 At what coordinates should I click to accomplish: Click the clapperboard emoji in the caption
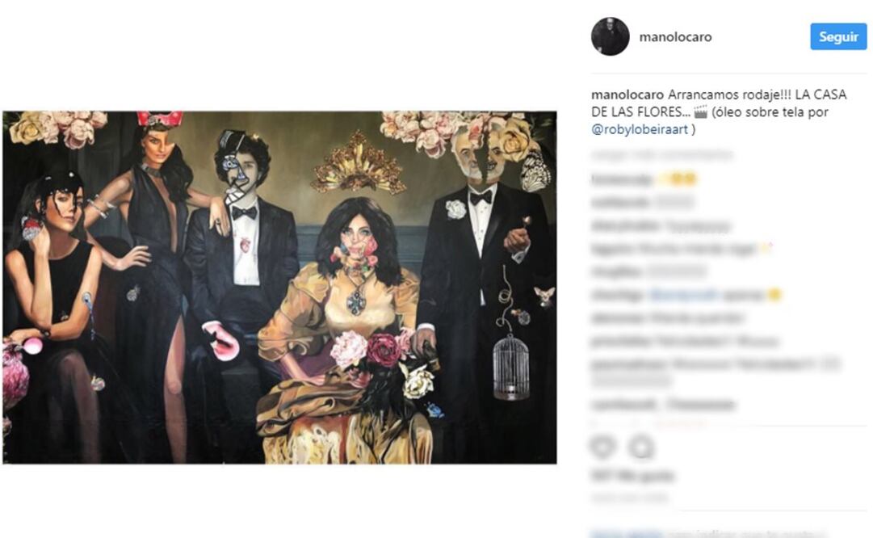coord(700,112)
